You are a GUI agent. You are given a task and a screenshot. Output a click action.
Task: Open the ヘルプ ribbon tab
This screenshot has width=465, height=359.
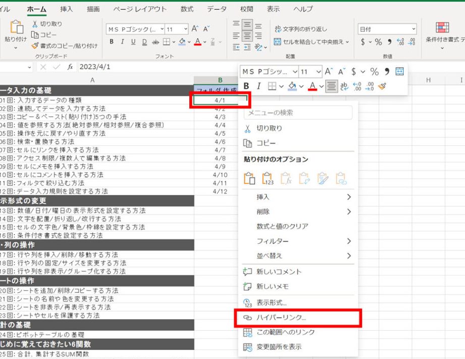click(x=303, y=9)
